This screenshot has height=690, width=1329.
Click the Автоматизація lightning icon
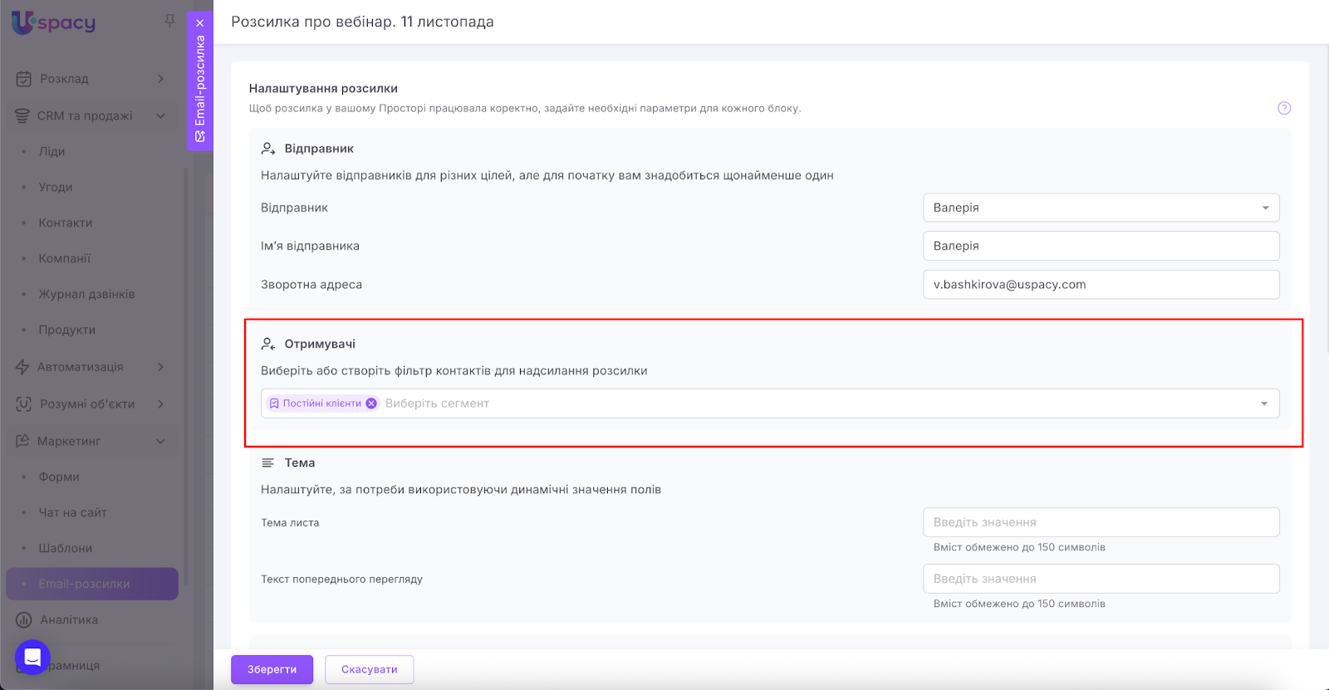(22, 367)
